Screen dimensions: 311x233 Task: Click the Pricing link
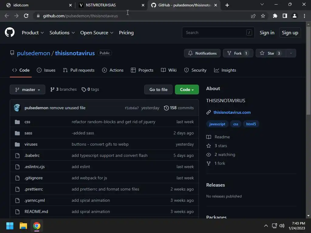126,33
